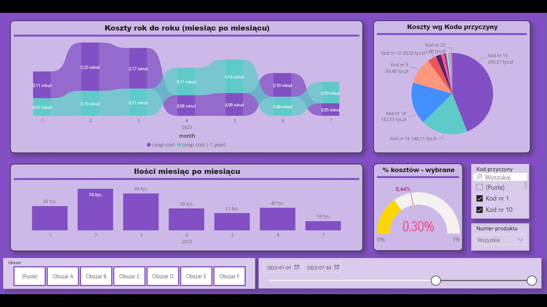Click the Kod nr 23 pie label

click(435, 48)
